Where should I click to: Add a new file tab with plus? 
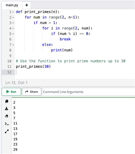click(x=27, y=5)
